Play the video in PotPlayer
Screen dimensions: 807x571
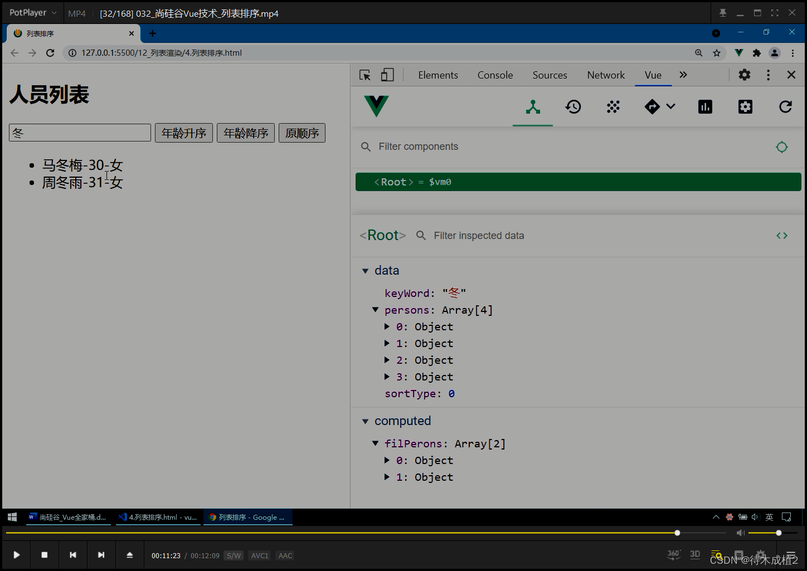coord(17,555)
